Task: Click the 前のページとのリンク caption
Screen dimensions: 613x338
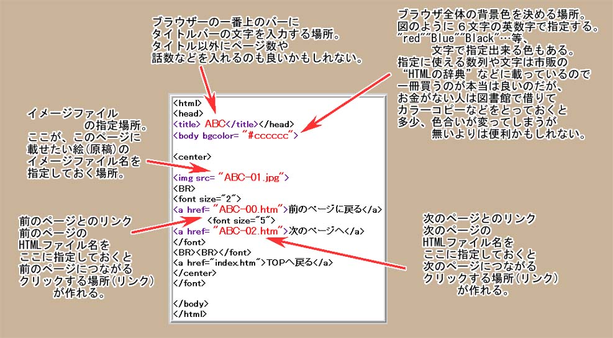Action: click(75, 221)
